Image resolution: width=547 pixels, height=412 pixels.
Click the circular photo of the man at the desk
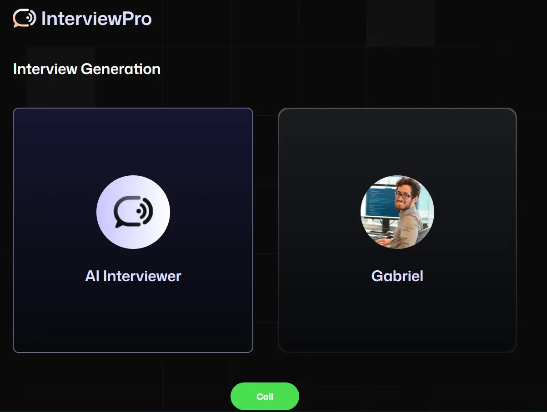click(397, 212)
